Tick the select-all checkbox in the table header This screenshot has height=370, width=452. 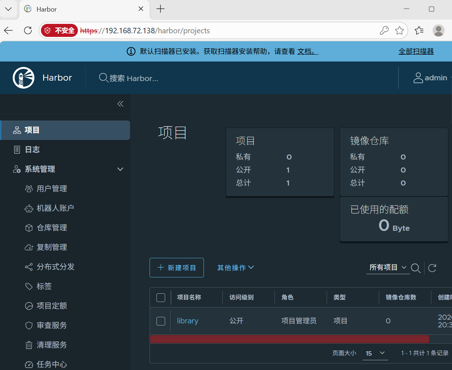pyautogui.click(x=161, y=298)
